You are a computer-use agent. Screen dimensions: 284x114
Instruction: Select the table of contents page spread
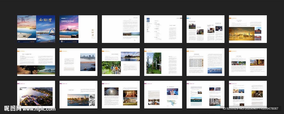163,29
